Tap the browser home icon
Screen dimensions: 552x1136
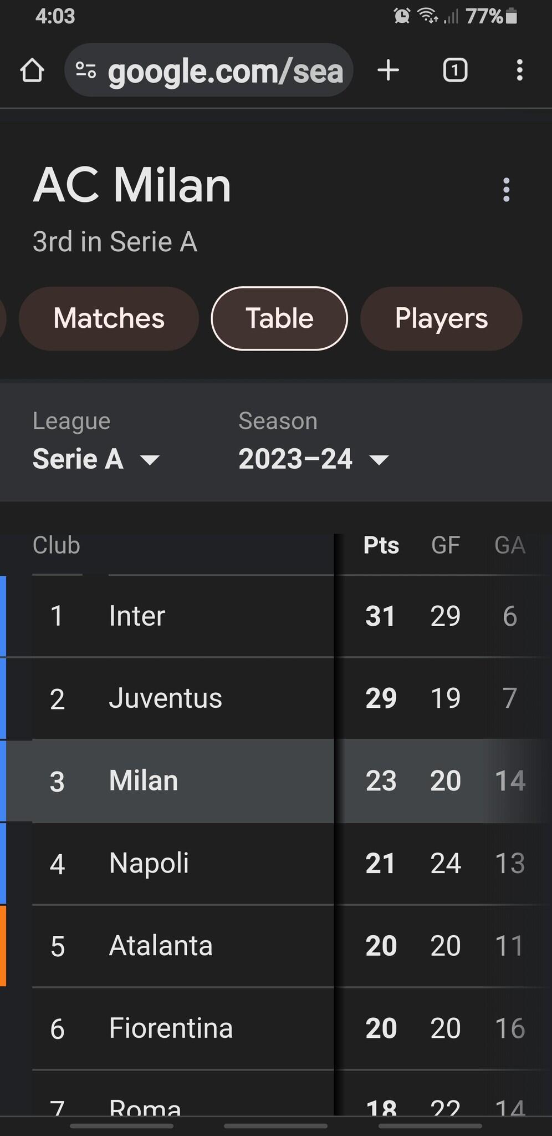pyautogui.click(x=32, y=70)
